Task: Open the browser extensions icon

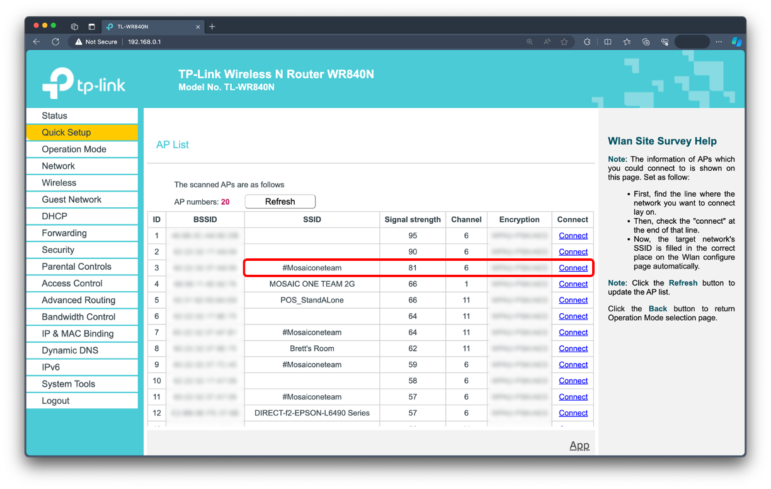Action: 587,42
